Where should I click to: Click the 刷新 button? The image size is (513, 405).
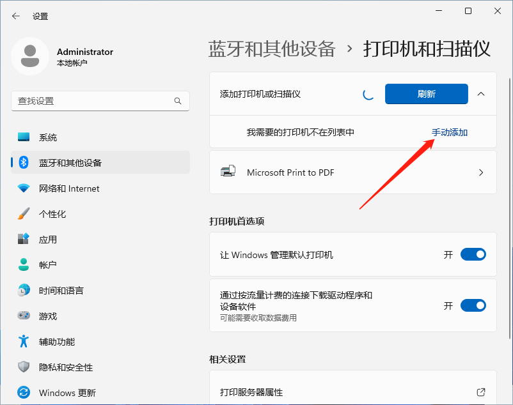click(425, 93)
